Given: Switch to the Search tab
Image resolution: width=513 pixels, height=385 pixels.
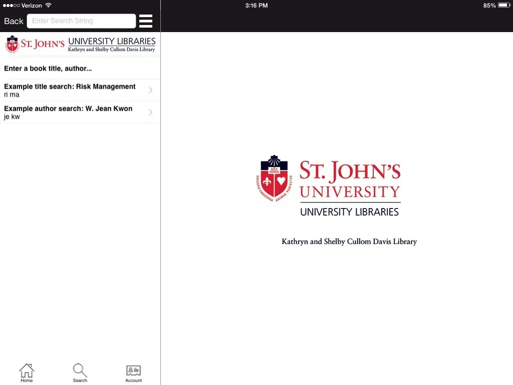Looking at the screenshot, I should tap(80, 372).
